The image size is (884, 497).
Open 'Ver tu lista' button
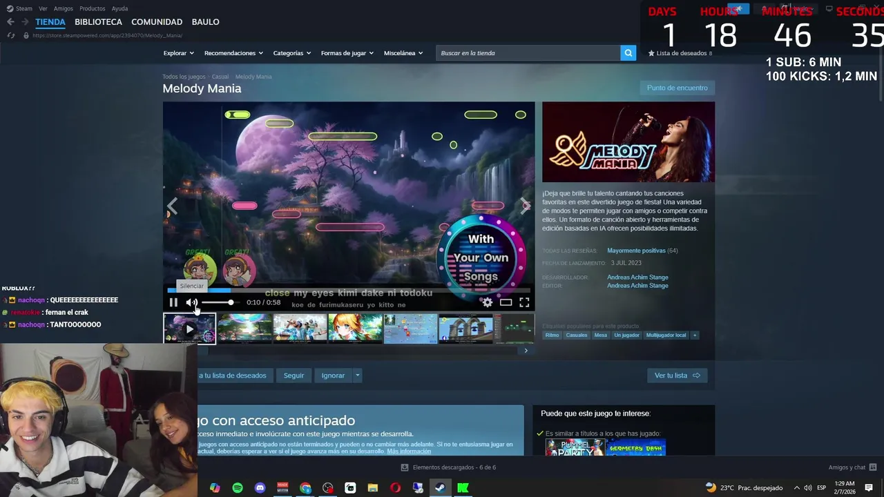click(677, 376)
